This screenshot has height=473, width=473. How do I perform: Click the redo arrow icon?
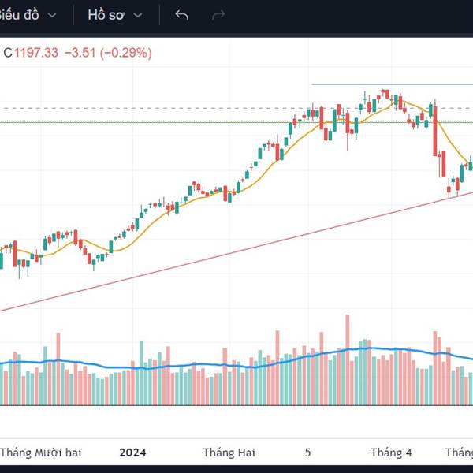pos(218,16)
